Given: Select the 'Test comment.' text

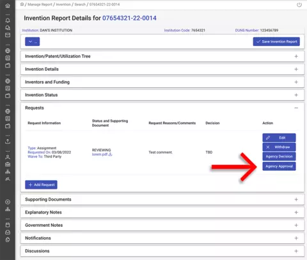Looking at the screenshot, I should [x=161, y=152].
